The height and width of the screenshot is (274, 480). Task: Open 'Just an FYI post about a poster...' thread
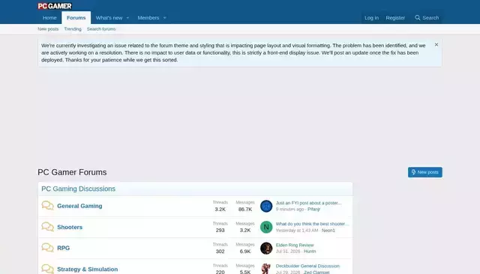pyautogui.click(x=308, y=203)
